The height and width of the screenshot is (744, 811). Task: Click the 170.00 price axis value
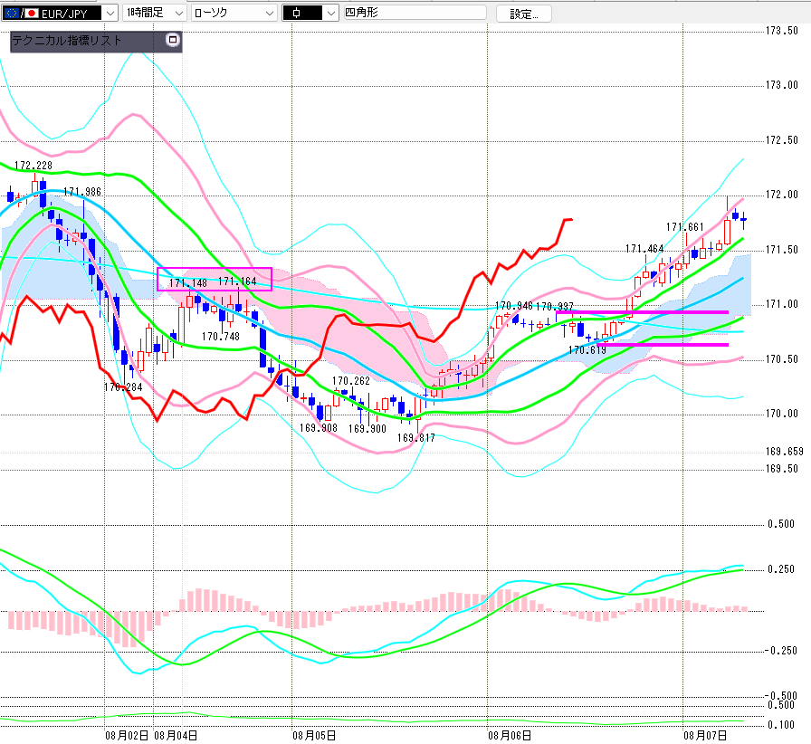click(x=782, y=414)
